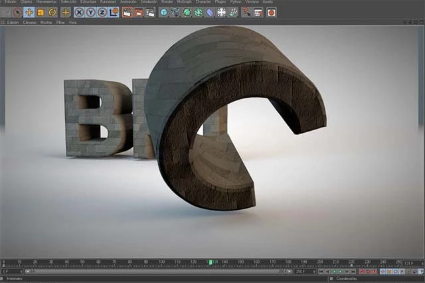Toggle rotation keyframe recording

pos(395,271)
